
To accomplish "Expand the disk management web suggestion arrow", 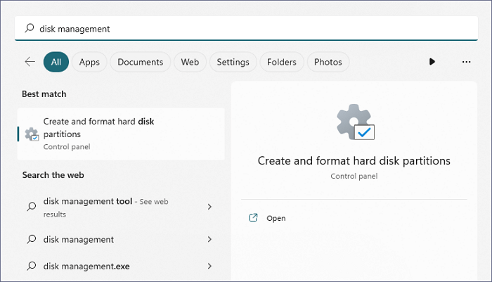I will (x=209, y=239).
